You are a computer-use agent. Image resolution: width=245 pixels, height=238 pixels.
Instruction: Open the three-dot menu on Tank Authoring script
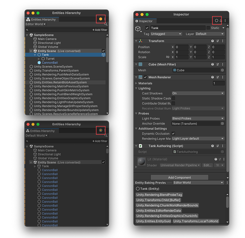click(223, 146)
